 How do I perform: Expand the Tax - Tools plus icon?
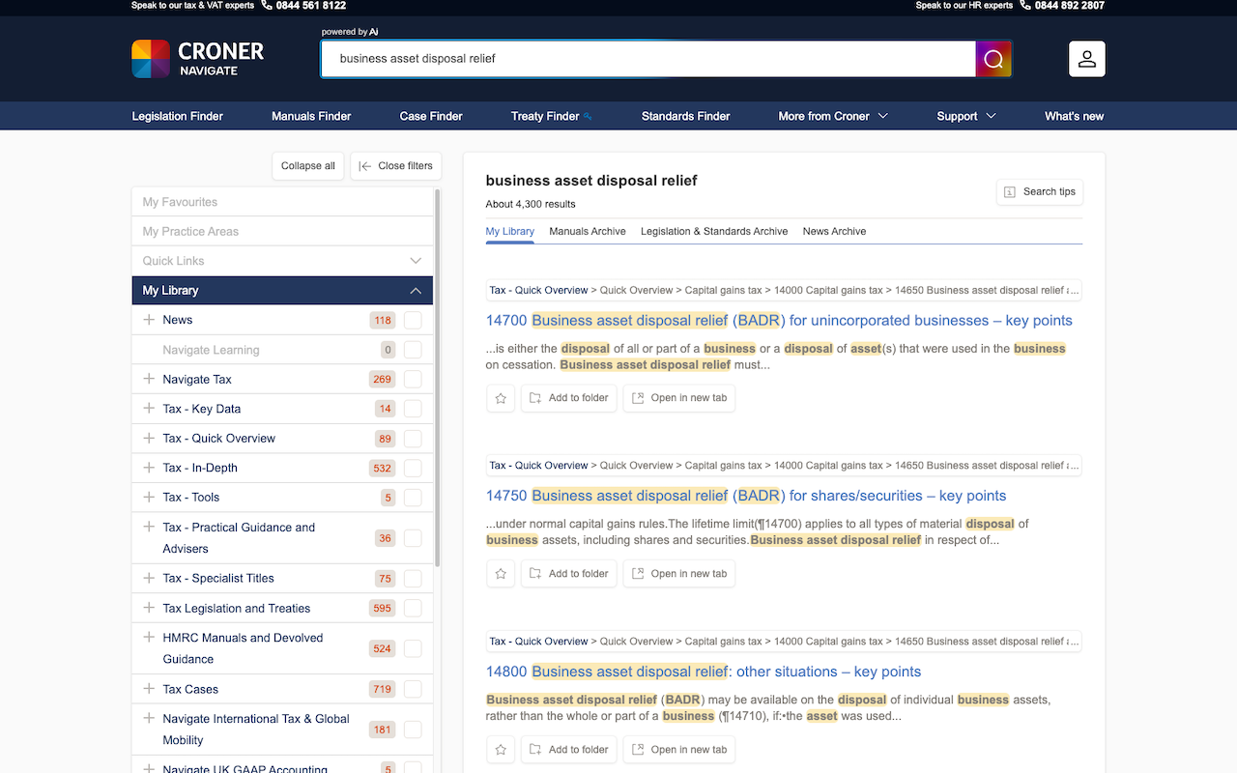tap(149, 497)
